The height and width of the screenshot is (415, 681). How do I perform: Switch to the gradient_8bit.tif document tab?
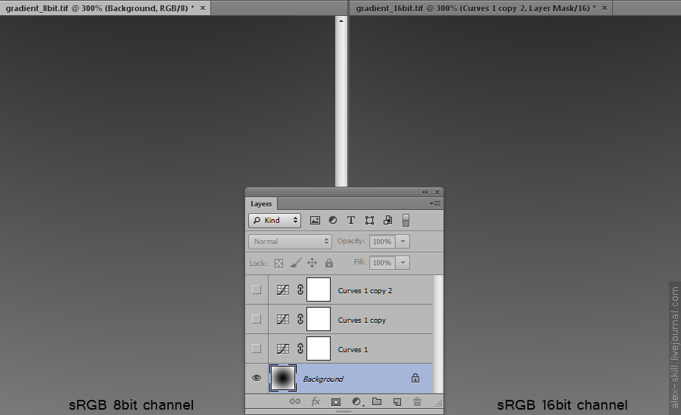click(98, 8)
